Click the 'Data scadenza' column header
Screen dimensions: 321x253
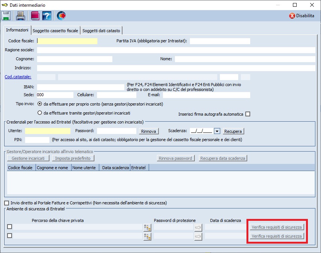115,168
